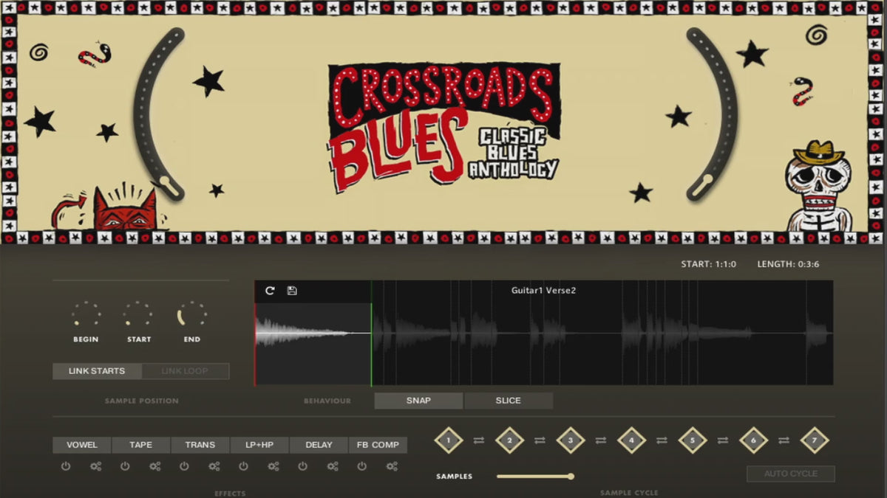Click the SAMPLES slider handle
The image size is (887, 498).
tap(571, 477)
